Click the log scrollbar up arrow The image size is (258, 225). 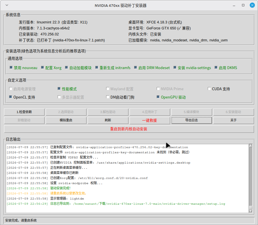[251, 145]
